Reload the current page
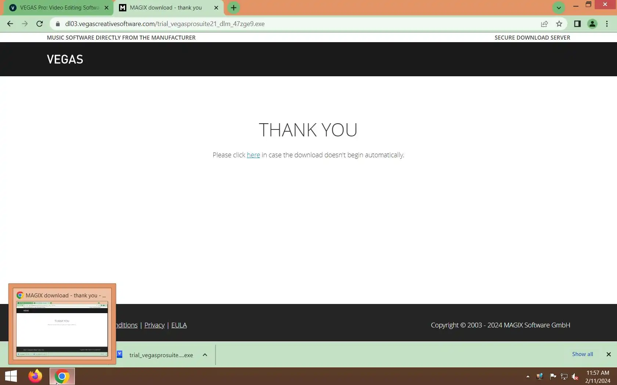The width and height of the screenshot is (617, 385). coord(40,24)
